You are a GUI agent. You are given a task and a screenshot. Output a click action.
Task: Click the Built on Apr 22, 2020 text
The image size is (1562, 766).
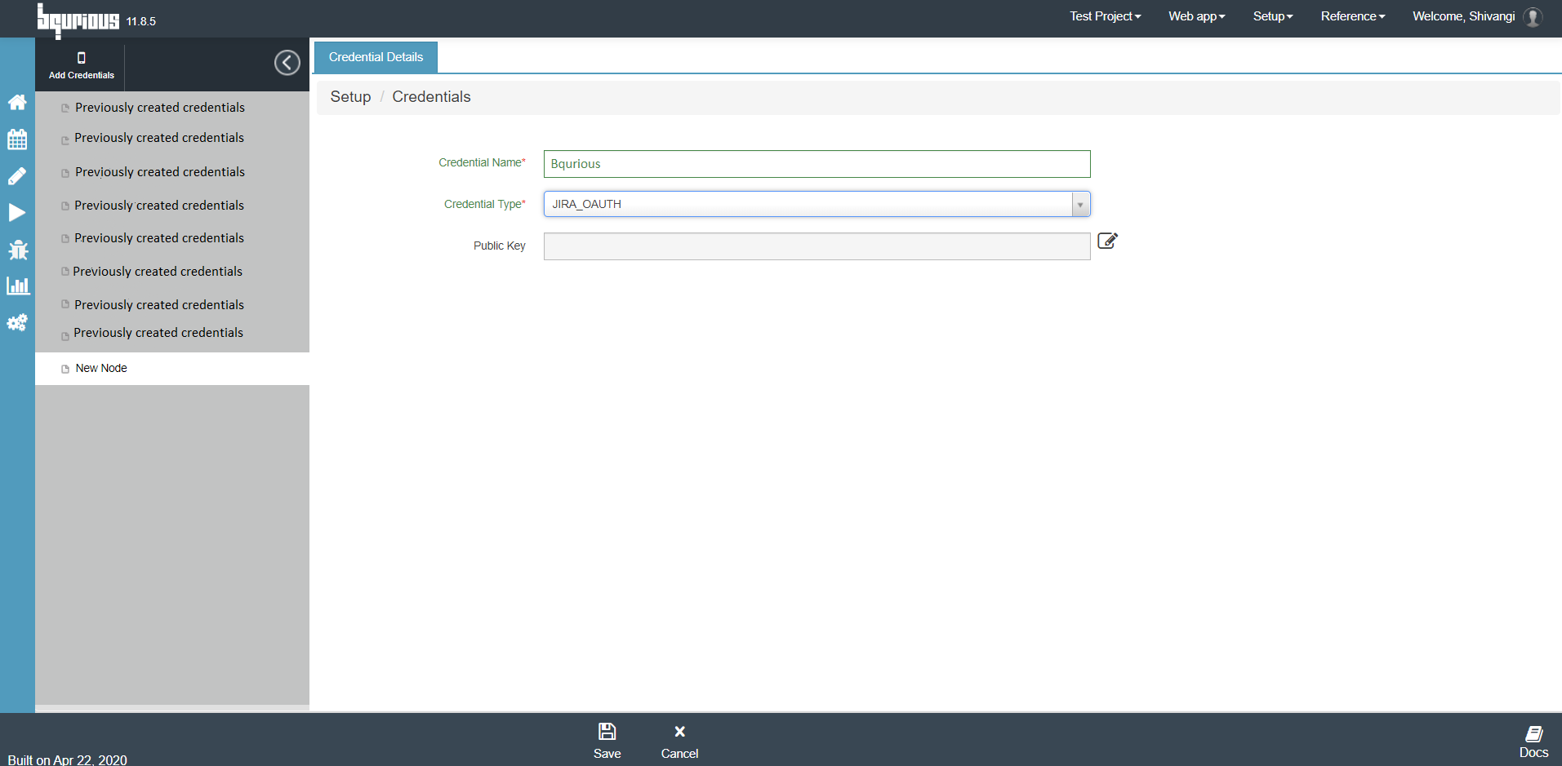coord(68,759)
